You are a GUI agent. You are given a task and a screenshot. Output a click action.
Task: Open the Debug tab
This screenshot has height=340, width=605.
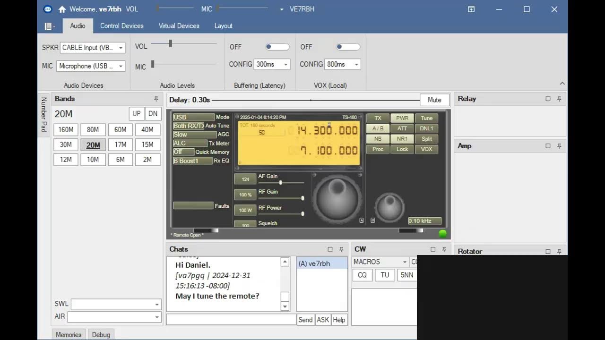click(101, 334)
